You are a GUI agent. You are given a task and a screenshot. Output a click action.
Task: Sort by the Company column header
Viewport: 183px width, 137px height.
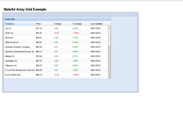coord(19,24)
